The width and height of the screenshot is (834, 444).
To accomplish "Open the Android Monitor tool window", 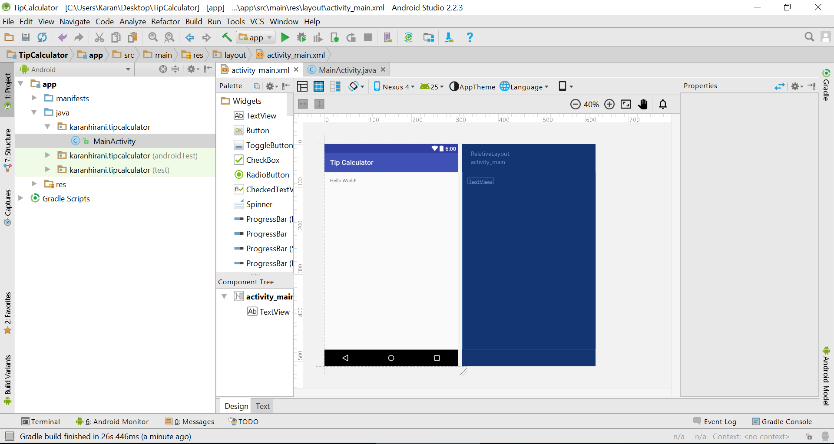I will (x=116, y=421).
